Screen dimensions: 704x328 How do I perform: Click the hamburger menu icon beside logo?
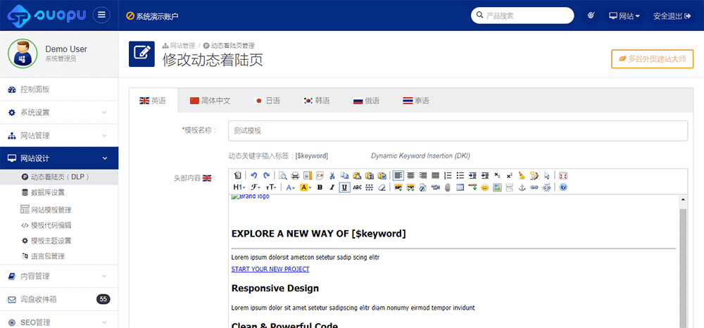coord(101,15)
